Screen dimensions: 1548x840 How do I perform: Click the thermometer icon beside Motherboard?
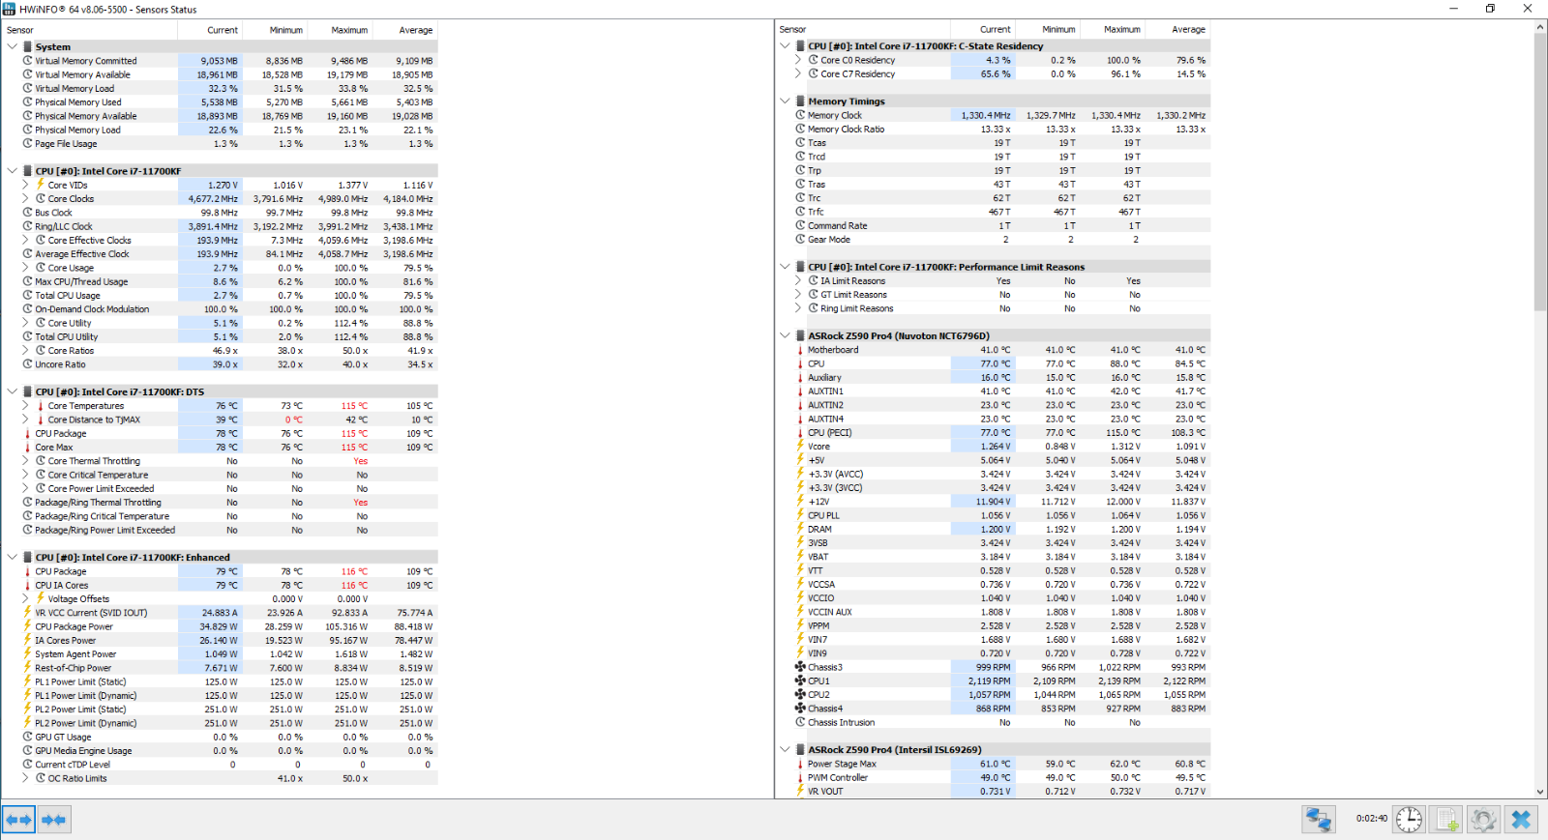click(800, 350)
